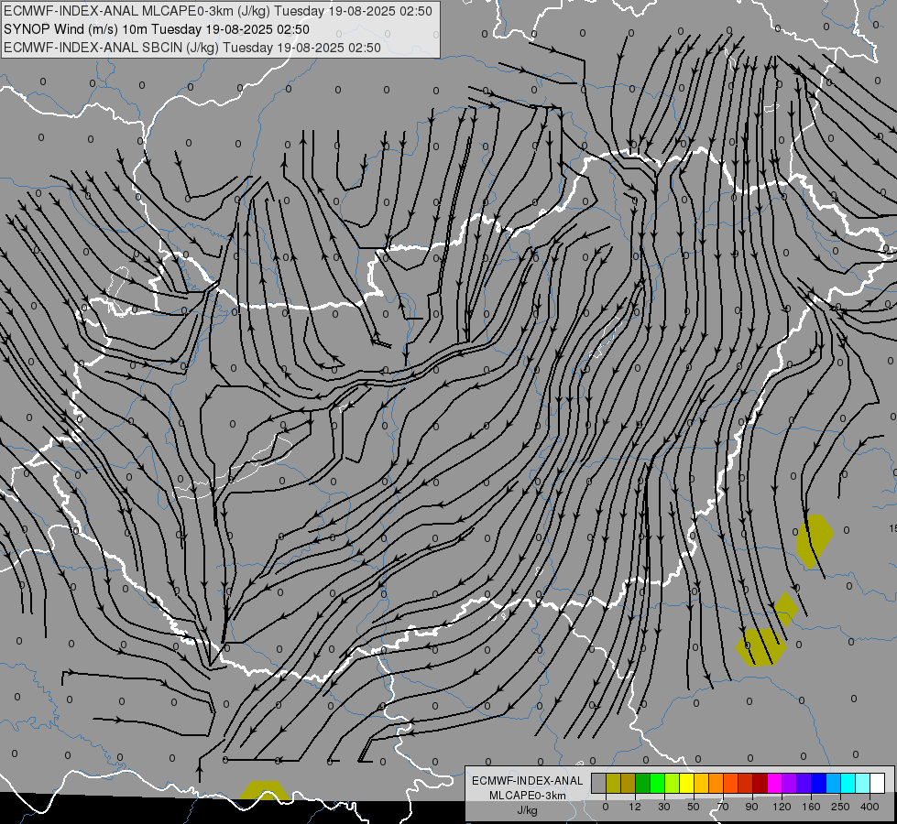Select the pure blue swatch in the legend

[x=819, y=784]
